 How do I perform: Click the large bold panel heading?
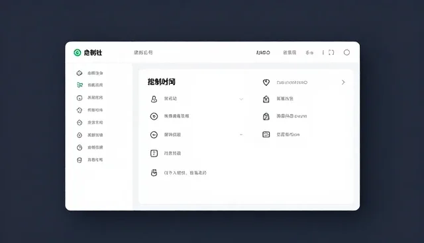(x=162, y=82)
